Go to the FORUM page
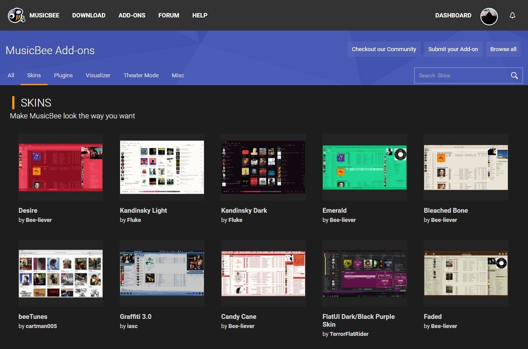Screen dimensions: 528x349 click(x=169, y=15)
